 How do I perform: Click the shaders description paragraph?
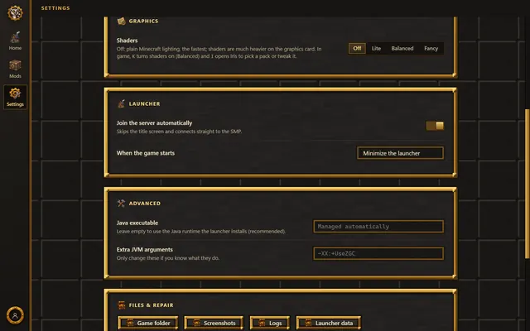[219, 52]
